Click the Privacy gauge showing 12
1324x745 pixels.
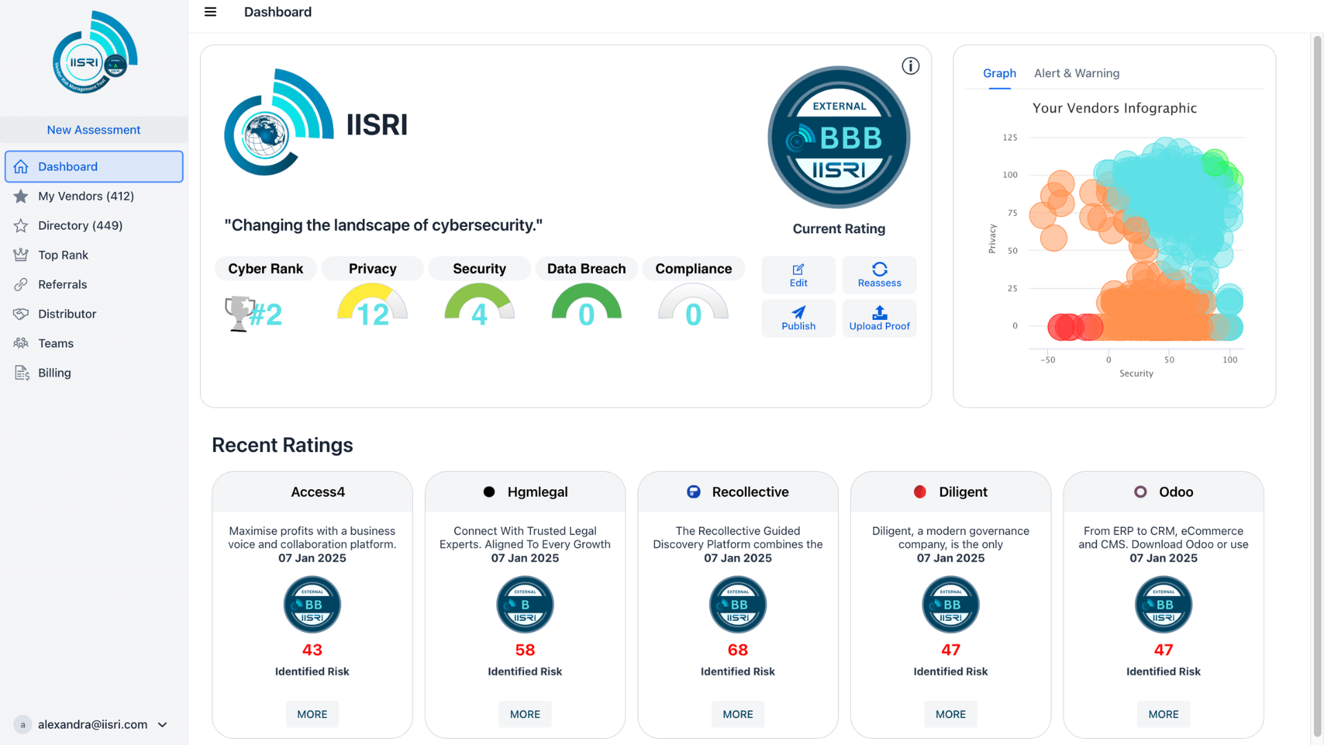372,306
